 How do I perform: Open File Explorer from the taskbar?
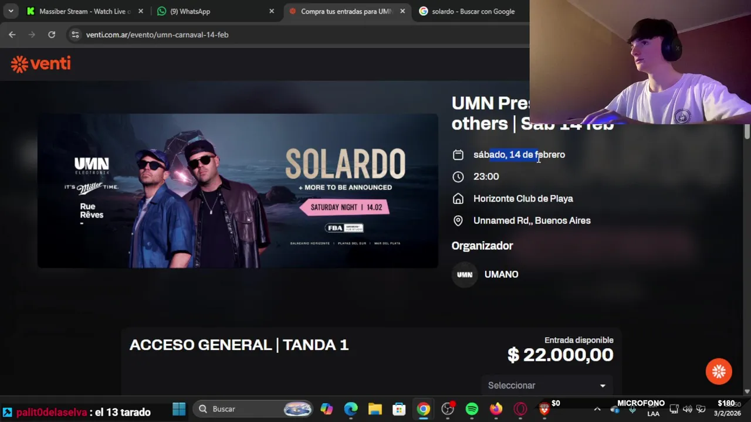click(x=375, y=409)
